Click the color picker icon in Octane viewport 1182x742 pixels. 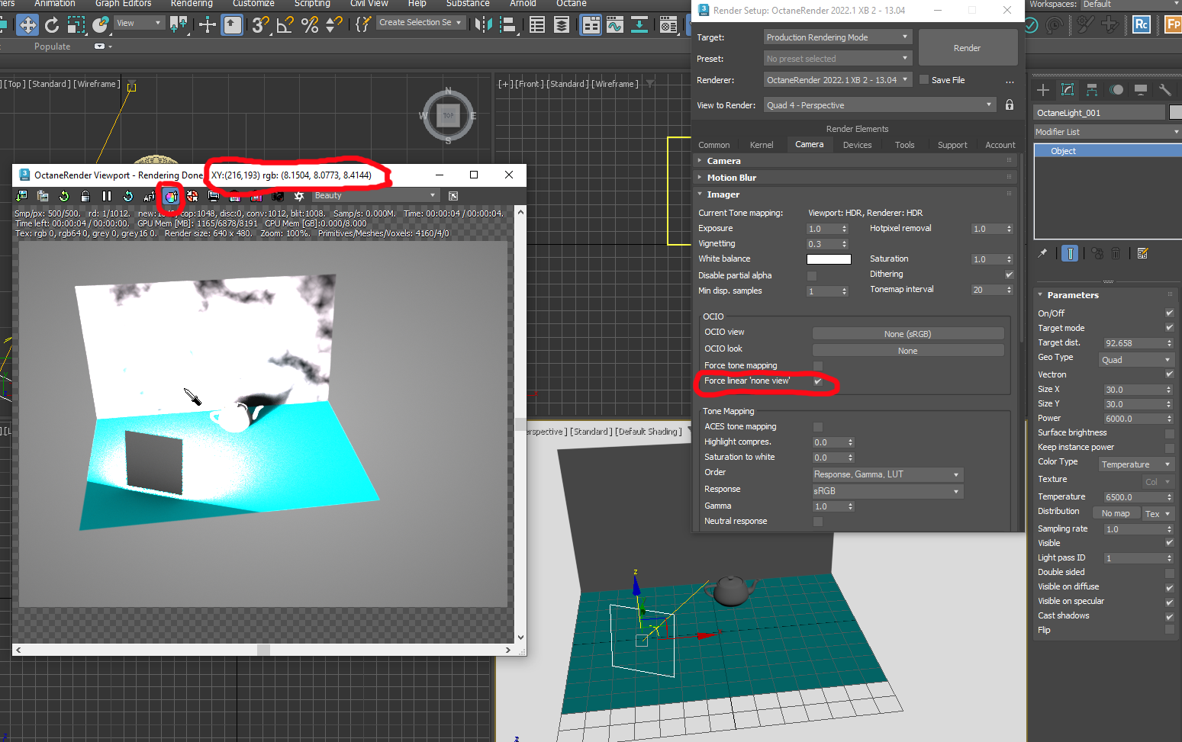[171, 196]
